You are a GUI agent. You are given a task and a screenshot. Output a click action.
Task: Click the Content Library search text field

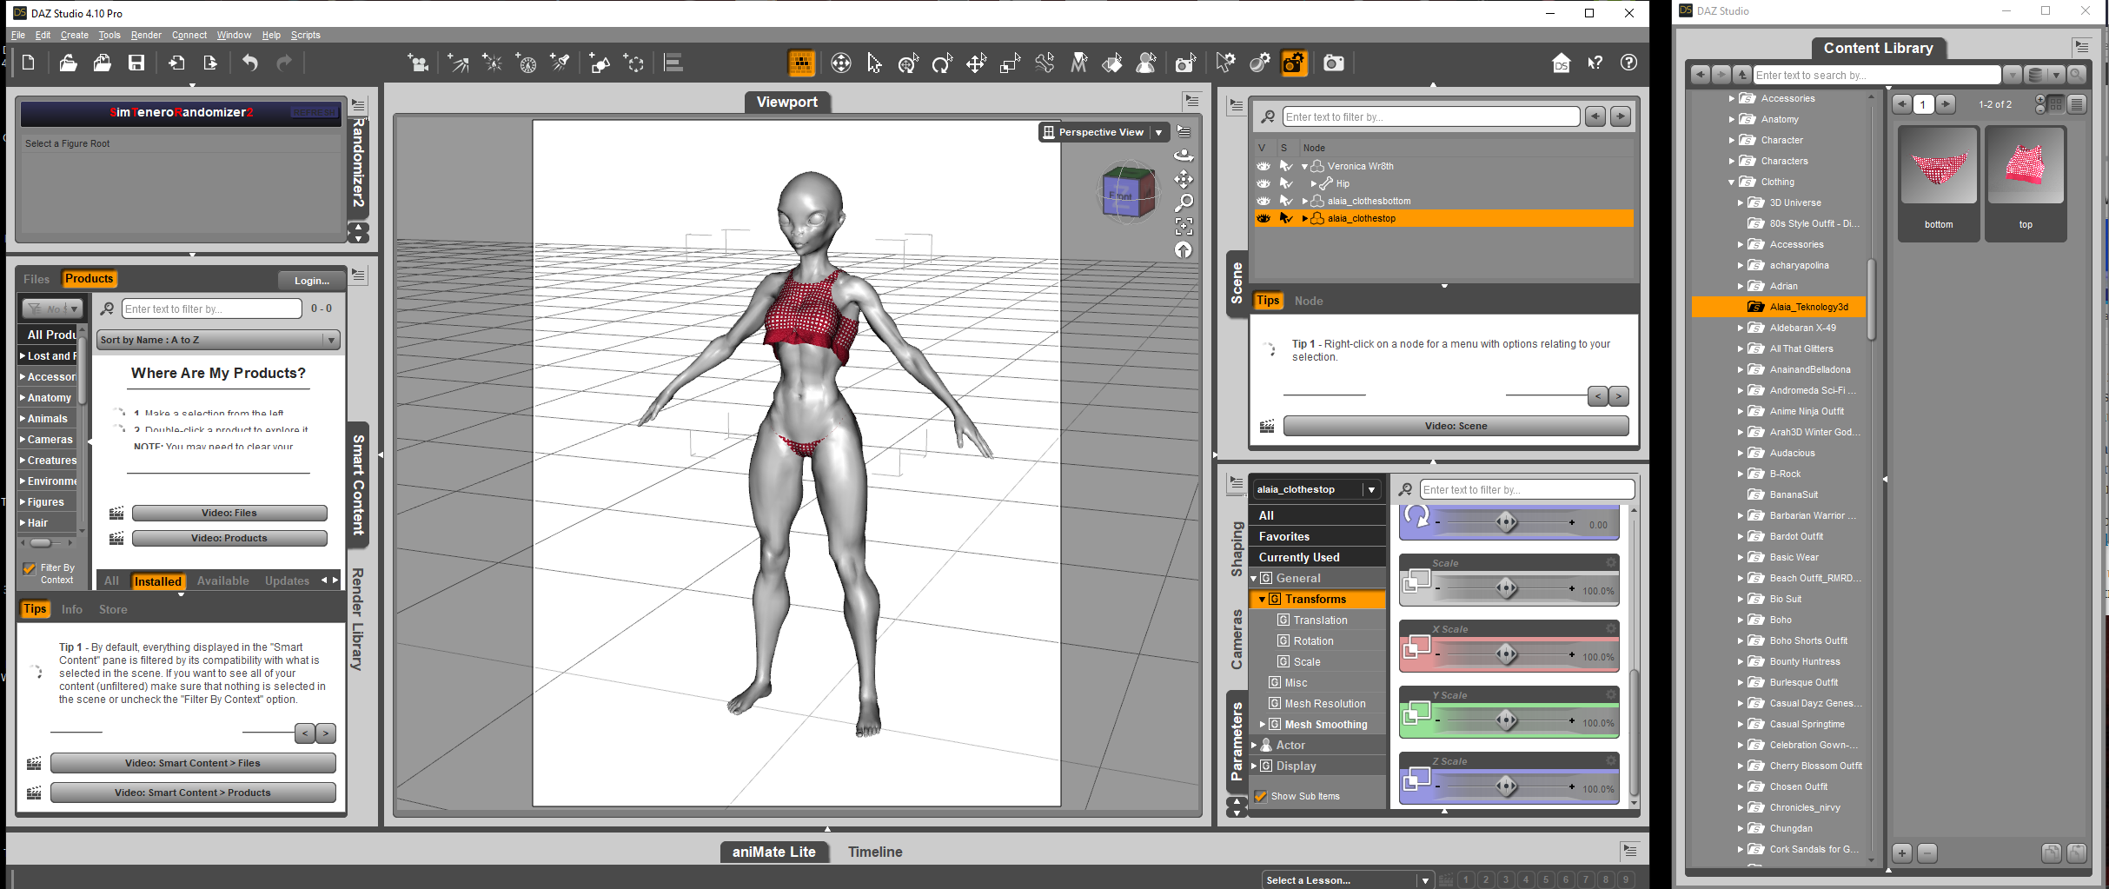(1877, 75)
